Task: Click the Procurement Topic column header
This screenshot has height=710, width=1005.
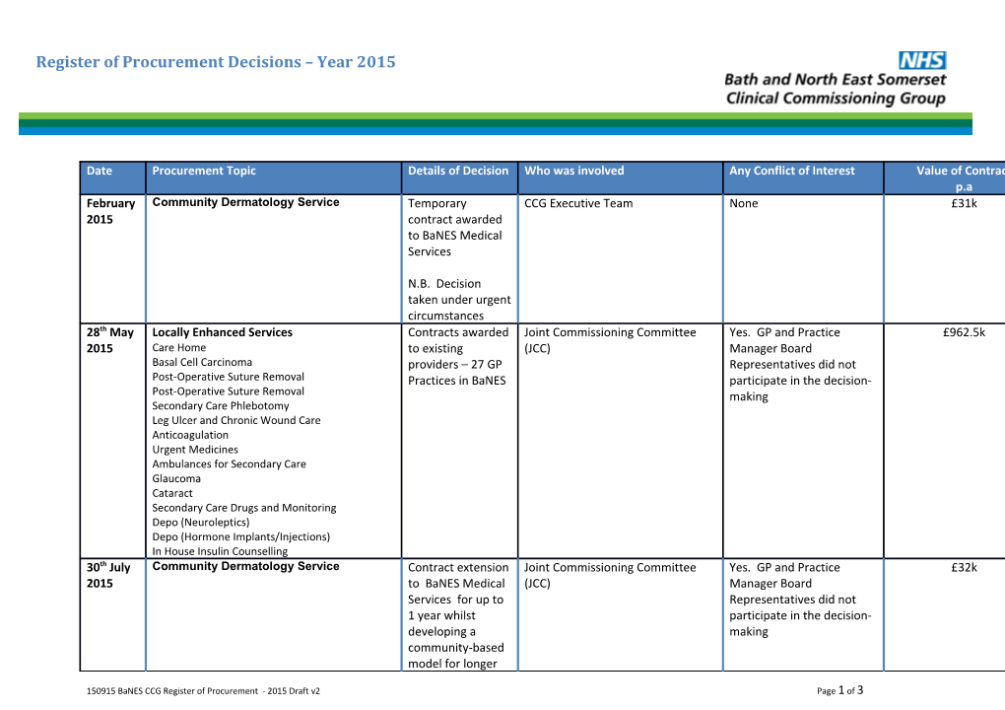Action: click(x=204, y=171)
